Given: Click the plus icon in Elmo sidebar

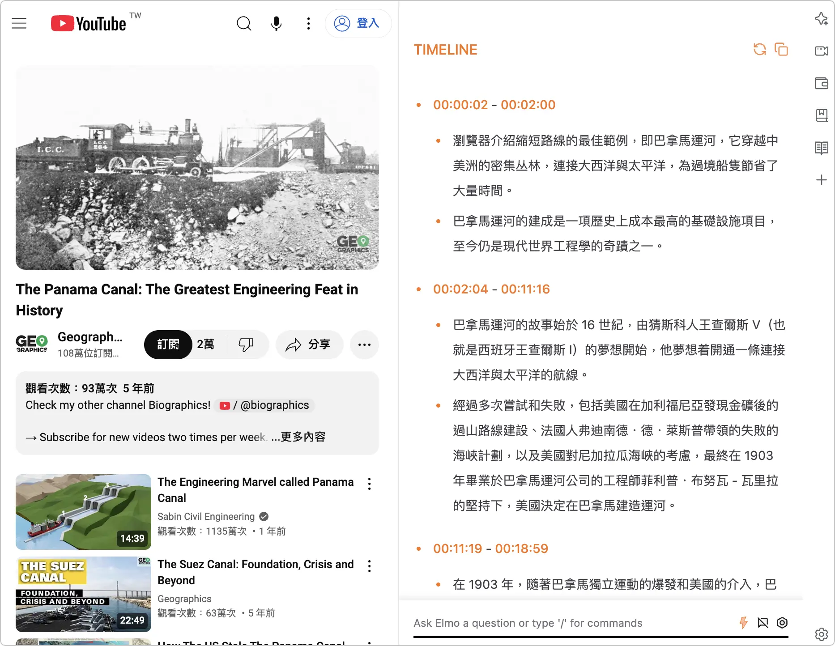Looking at the screenshot, I should coord(822,180).
